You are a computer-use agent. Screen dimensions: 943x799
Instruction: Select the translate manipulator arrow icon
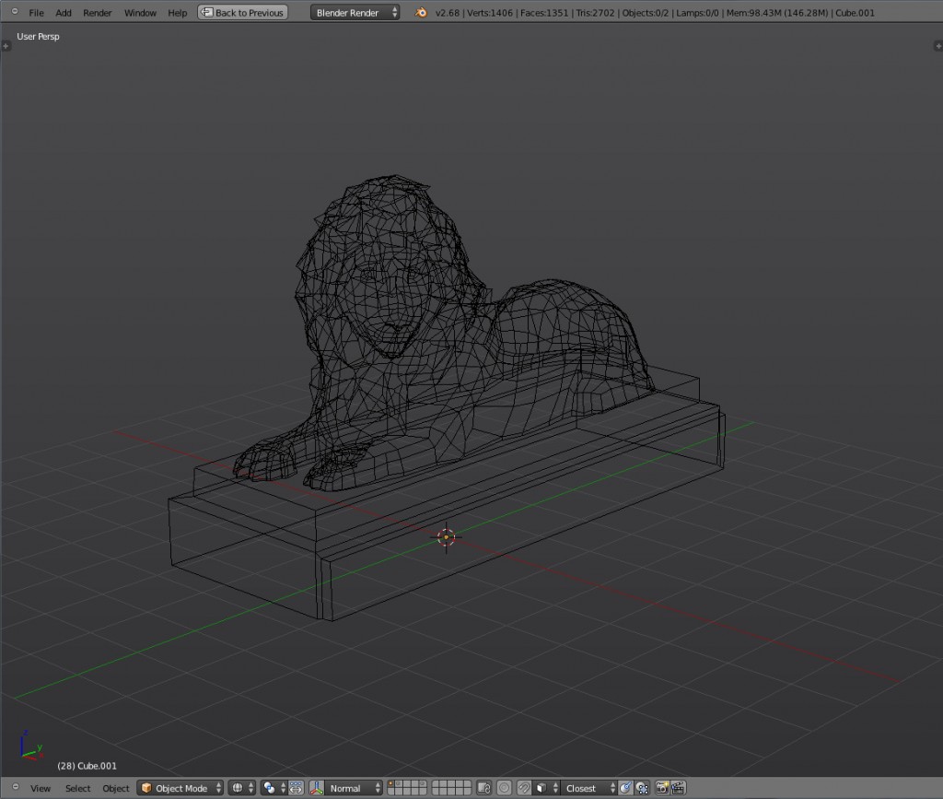pos(296,790)
